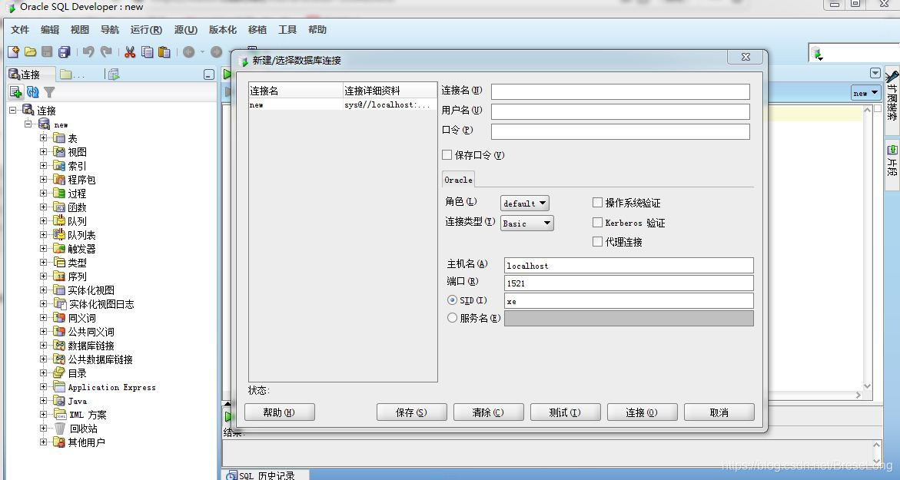The image size is (900, 480).
Task: Click the 取消 button
Action: point(719,412)
